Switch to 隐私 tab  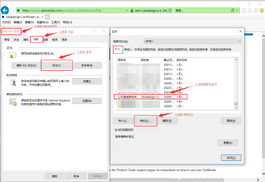click(26, 39)
